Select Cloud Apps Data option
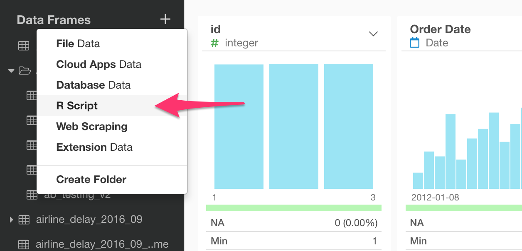The image size is (522, 251). (x=98, y=64)
